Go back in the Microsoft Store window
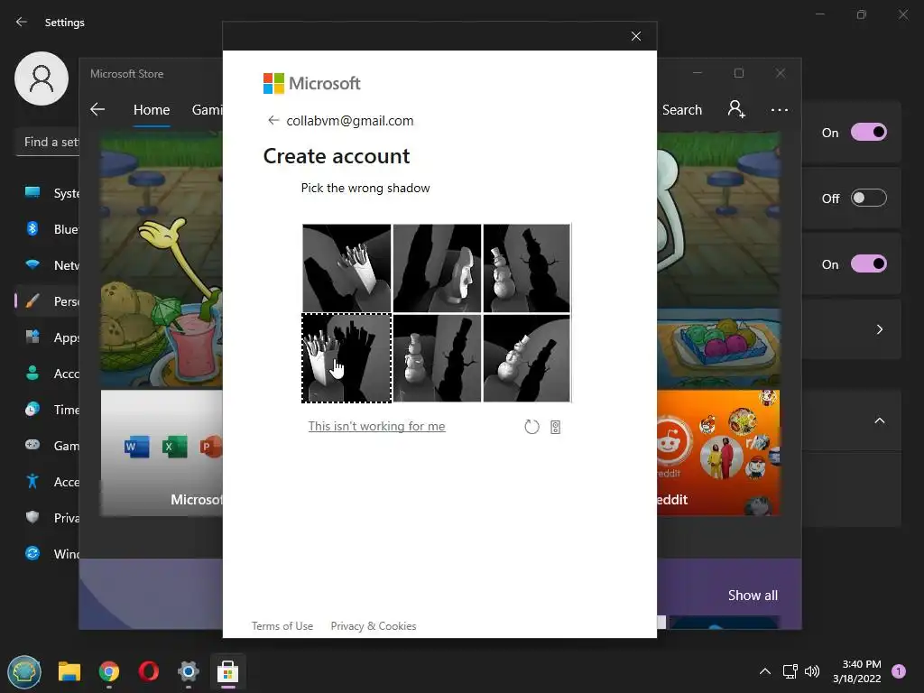Image resolution: width=924 pixels, height=693 pixels. click(x=97, y=109)
